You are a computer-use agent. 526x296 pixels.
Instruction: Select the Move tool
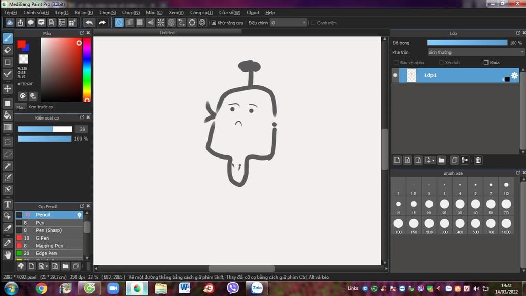(x=8, y=88)
